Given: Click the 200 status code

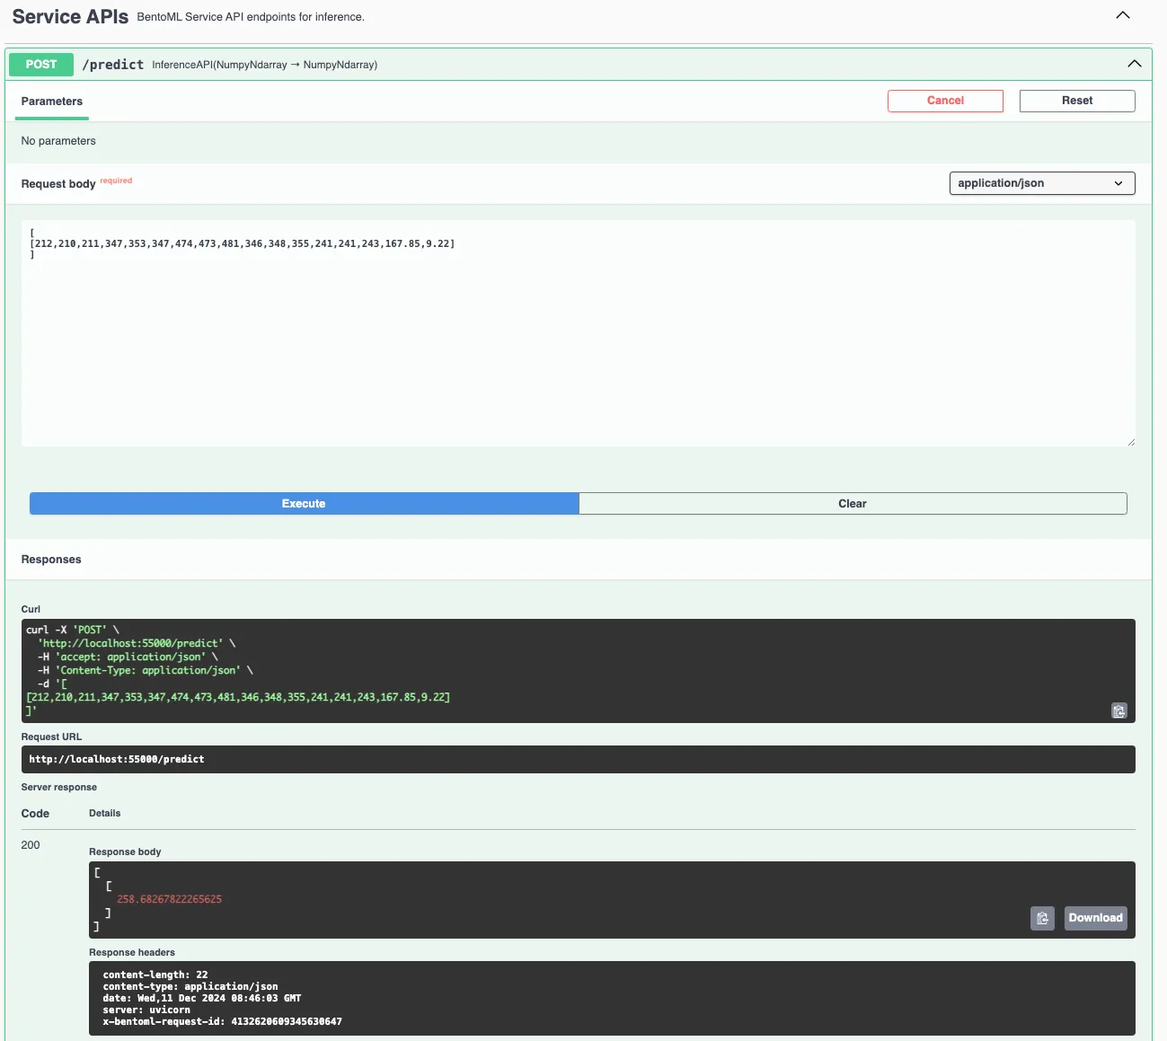Looking at the screenshot, I should click(x=31, y=845).
